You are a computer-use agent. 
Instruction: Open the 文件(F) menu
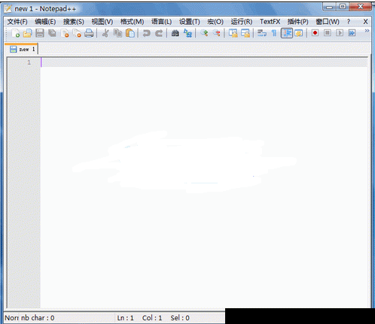point(17,22)
